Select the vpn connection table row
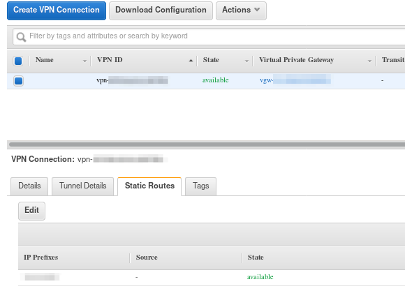 206,81
